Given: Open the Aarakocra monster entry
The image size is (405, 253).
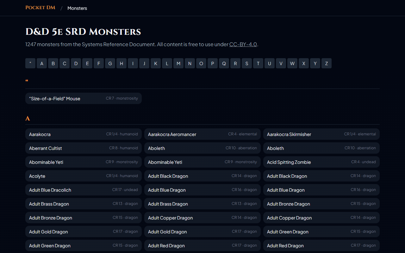Looking at the screenshot, I should (x=83, y=134).
